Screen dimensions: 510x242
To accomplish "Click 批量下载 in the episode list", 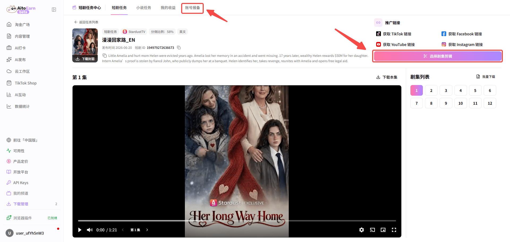I will tap(486, 77).
